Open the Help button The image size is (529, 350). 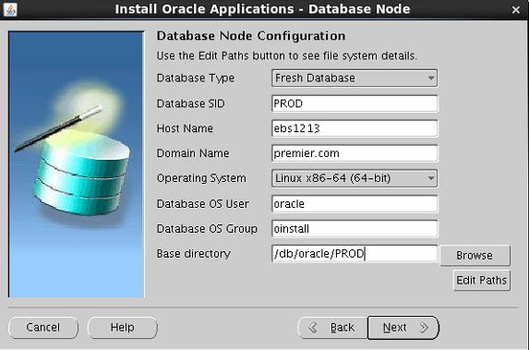tap(123, 328)
